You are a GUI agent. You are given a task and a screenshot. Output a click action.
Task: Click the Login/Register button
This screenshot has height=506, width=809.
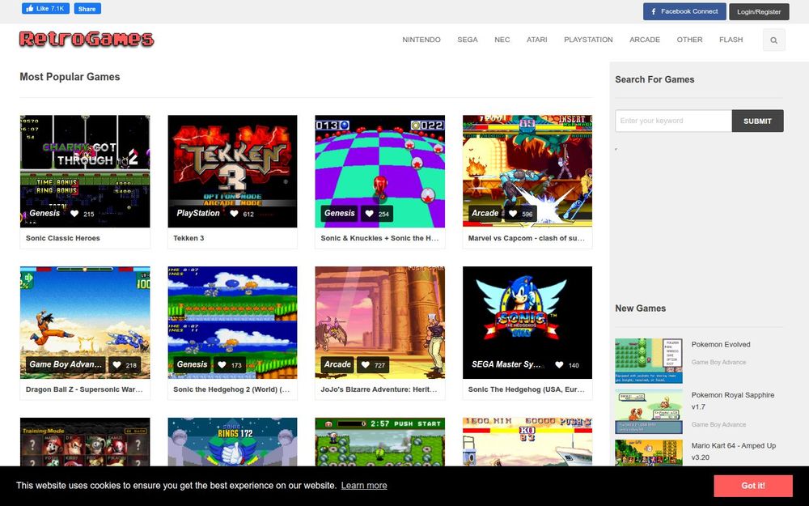[759, 11]
